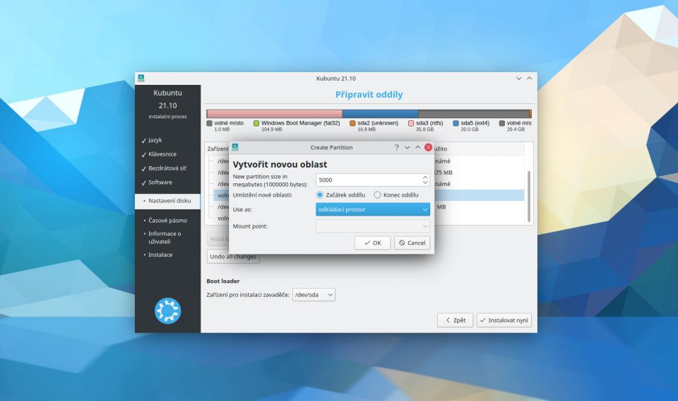The width and height of the screenshot is (678, 401).
Task: Click the Zpět back button
Action: click(455, 320)
